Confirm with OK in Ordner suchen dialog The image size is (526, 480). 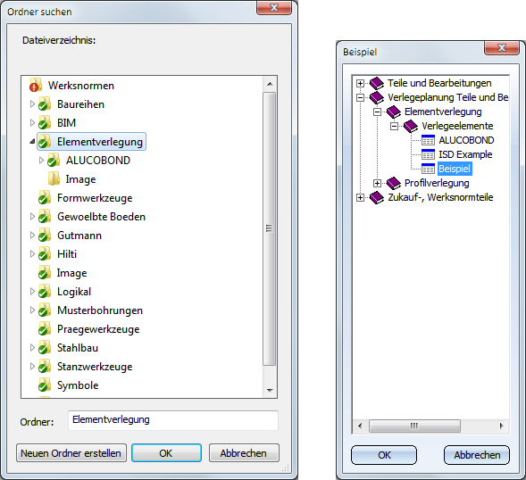166,453
